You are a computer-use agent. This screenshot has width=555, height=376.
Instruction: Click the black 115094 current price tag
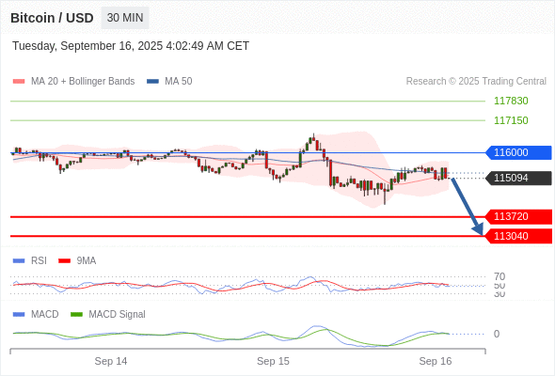point(518,178)
